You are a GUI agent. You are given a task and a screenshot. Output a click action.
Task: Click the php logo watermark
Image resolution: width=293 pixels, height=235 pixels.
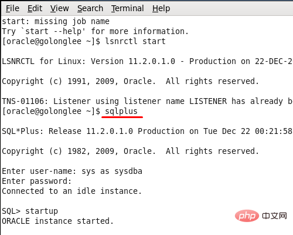point(247,216)
